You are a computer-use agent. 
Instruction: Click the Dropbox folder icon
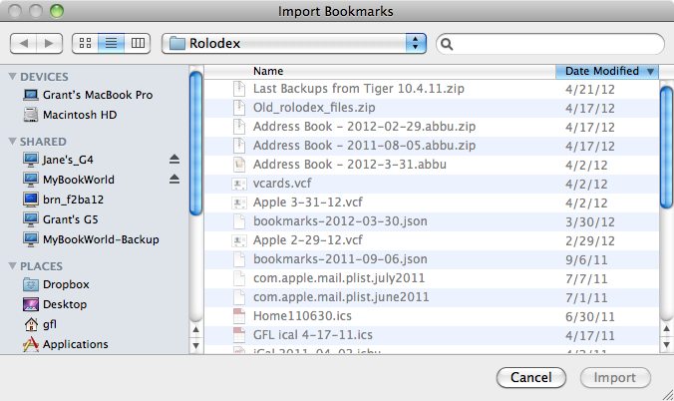tap(31, 284)
